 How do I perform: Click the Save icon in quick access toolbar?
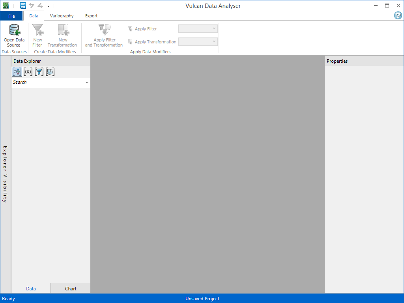22,6
